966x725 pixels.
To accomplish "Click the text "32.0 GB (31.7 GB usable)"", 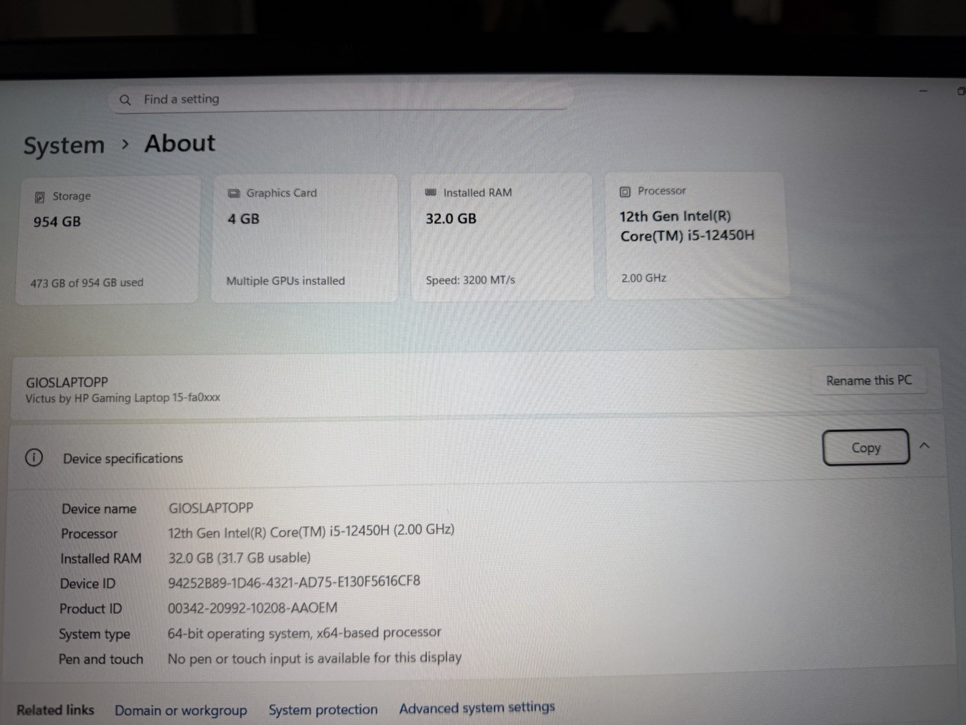I will 239,558.
